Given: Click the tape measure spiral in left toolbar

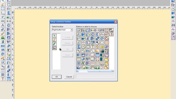Looking at the screenshot, I should coord(3,54).
